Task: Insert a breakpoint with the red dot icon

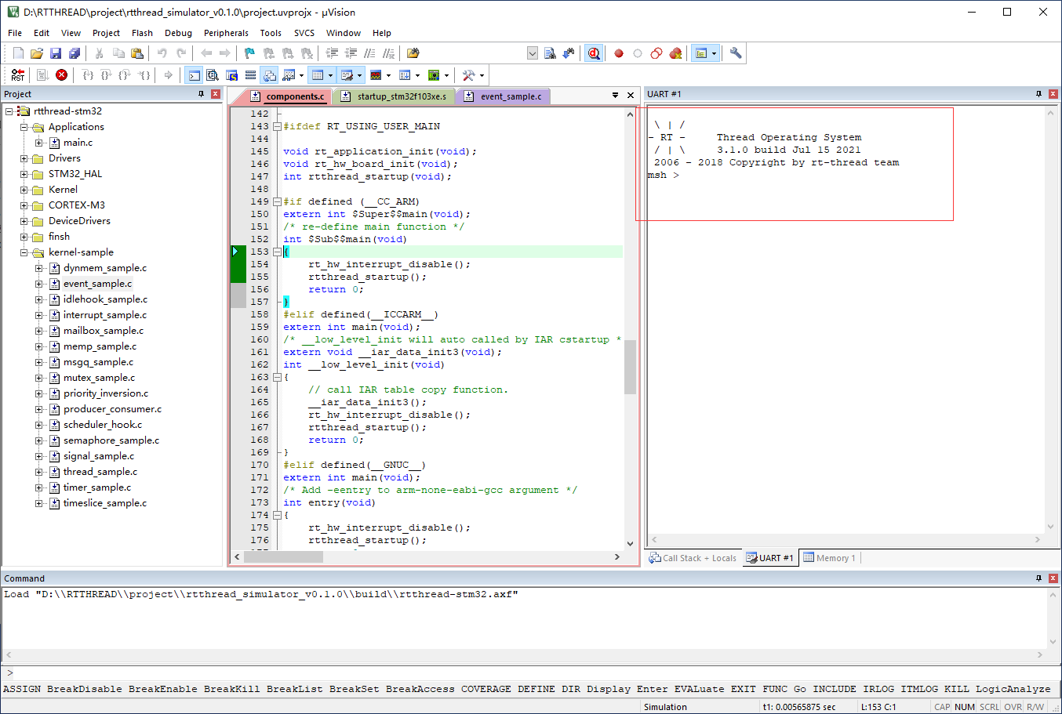Action: [x=619, y=53]
